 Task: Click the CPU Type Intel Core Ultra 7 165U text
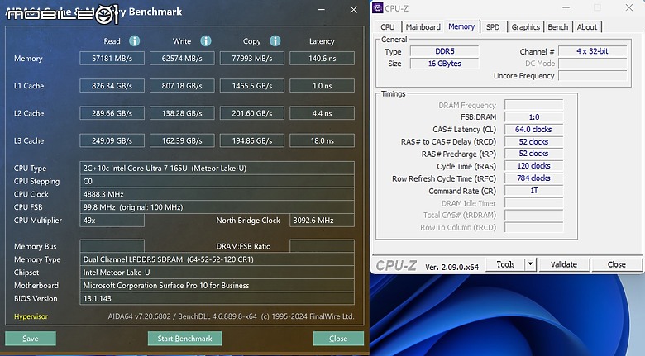coord(217,169)
